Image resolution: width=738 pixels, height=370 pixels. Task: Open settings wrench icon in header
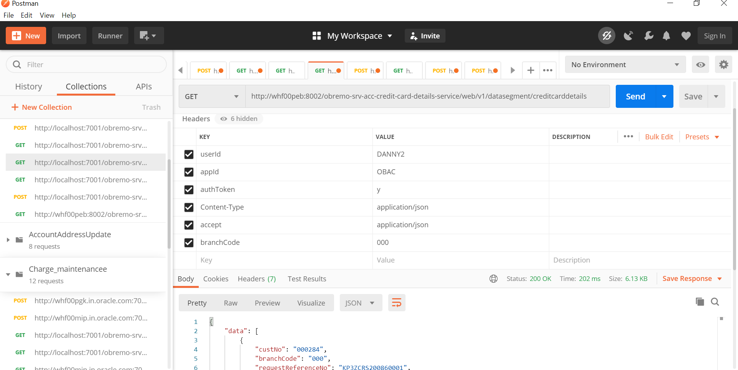tap(648, 36)
